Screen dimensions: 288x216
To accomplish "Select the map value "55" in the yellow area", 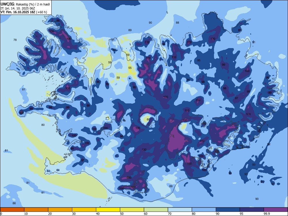I will click(130, 68).
